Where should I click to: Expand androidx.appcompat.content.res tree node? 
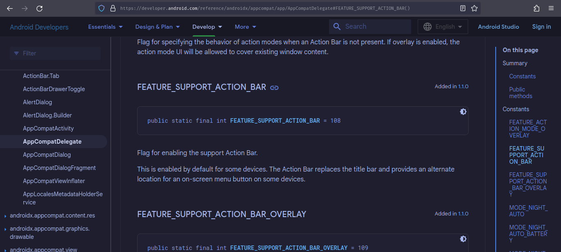[5, 216]
